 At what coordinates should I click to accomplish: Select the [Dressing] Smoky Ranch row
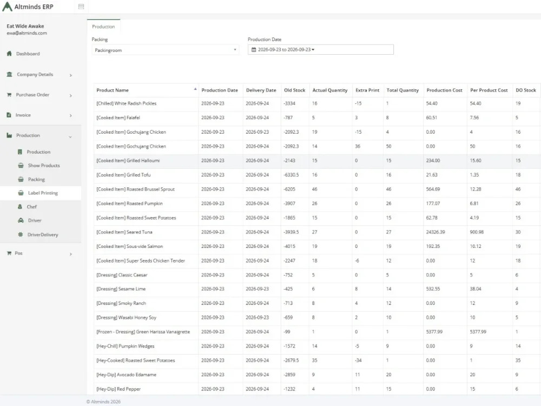pyautogui.click(x=316, y=304)
